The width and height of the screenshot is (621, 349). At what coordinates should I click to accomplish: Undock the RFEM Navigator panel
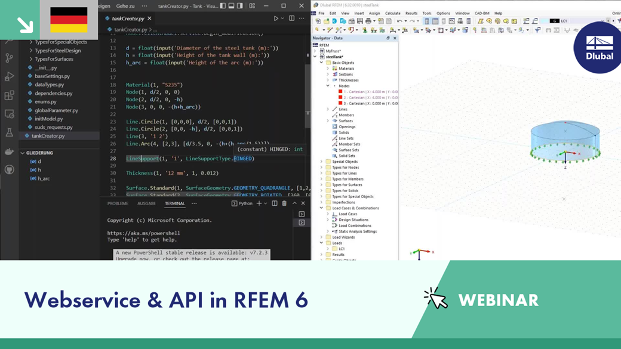coord(388,38)
